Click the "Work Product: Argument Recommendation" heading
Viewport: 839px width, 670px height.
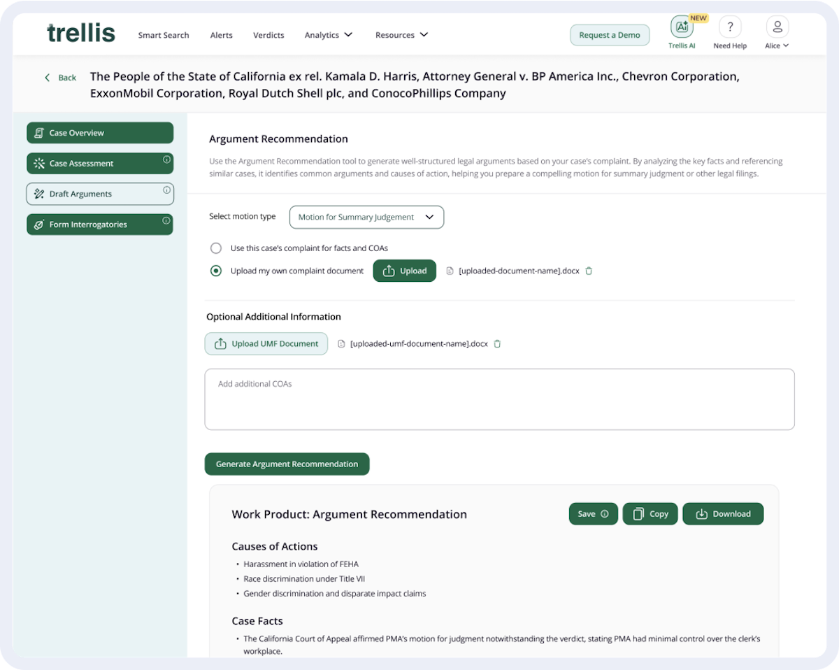click(x=350, y=514)
